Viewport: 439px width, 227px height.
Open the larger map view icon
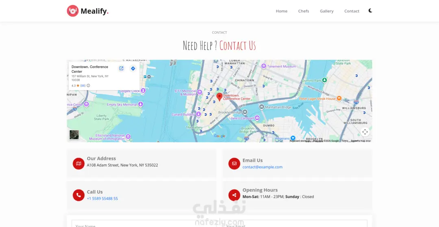tap(121, 69)
